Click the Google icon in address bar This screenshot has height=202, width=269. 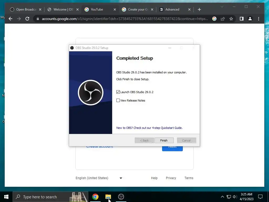click(214, 19)
